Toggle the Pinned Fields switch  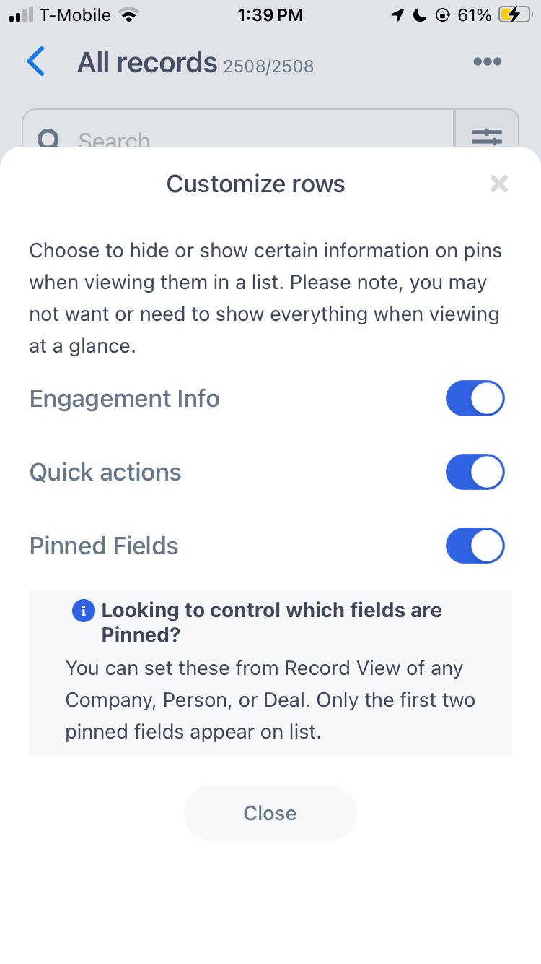[475, 546]
